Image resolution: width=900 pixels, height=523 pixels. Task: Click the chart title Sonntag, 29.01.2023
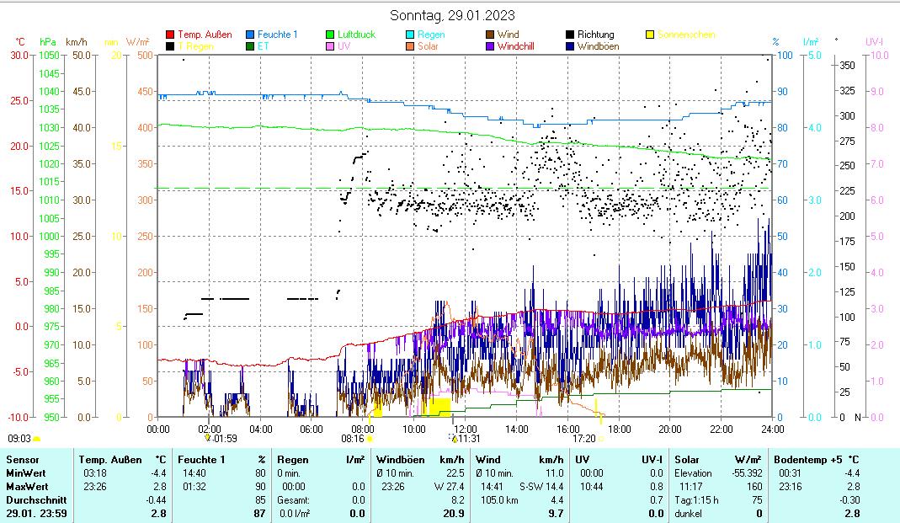[453, 15]
